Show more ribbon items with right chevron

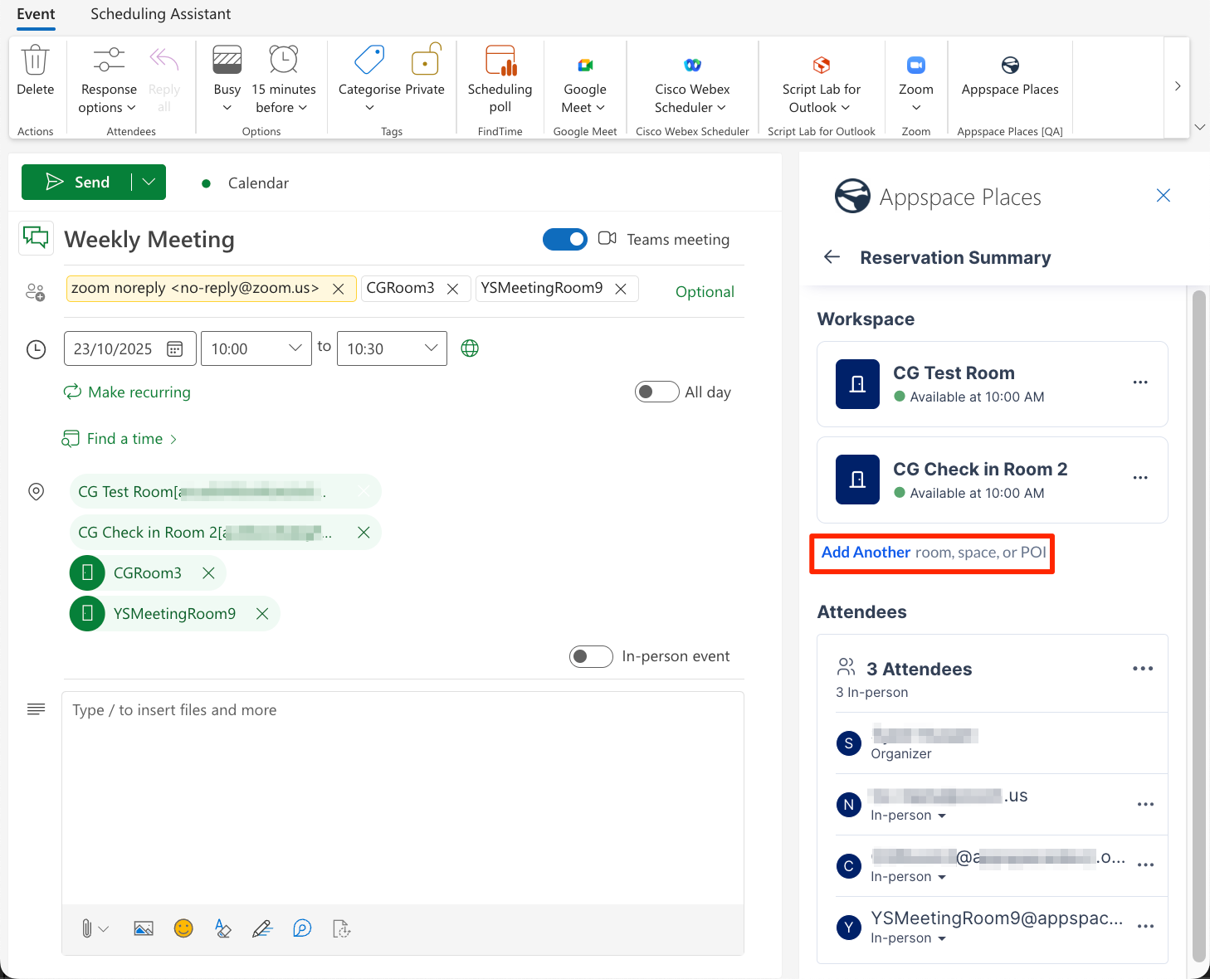coord(1177,86)
